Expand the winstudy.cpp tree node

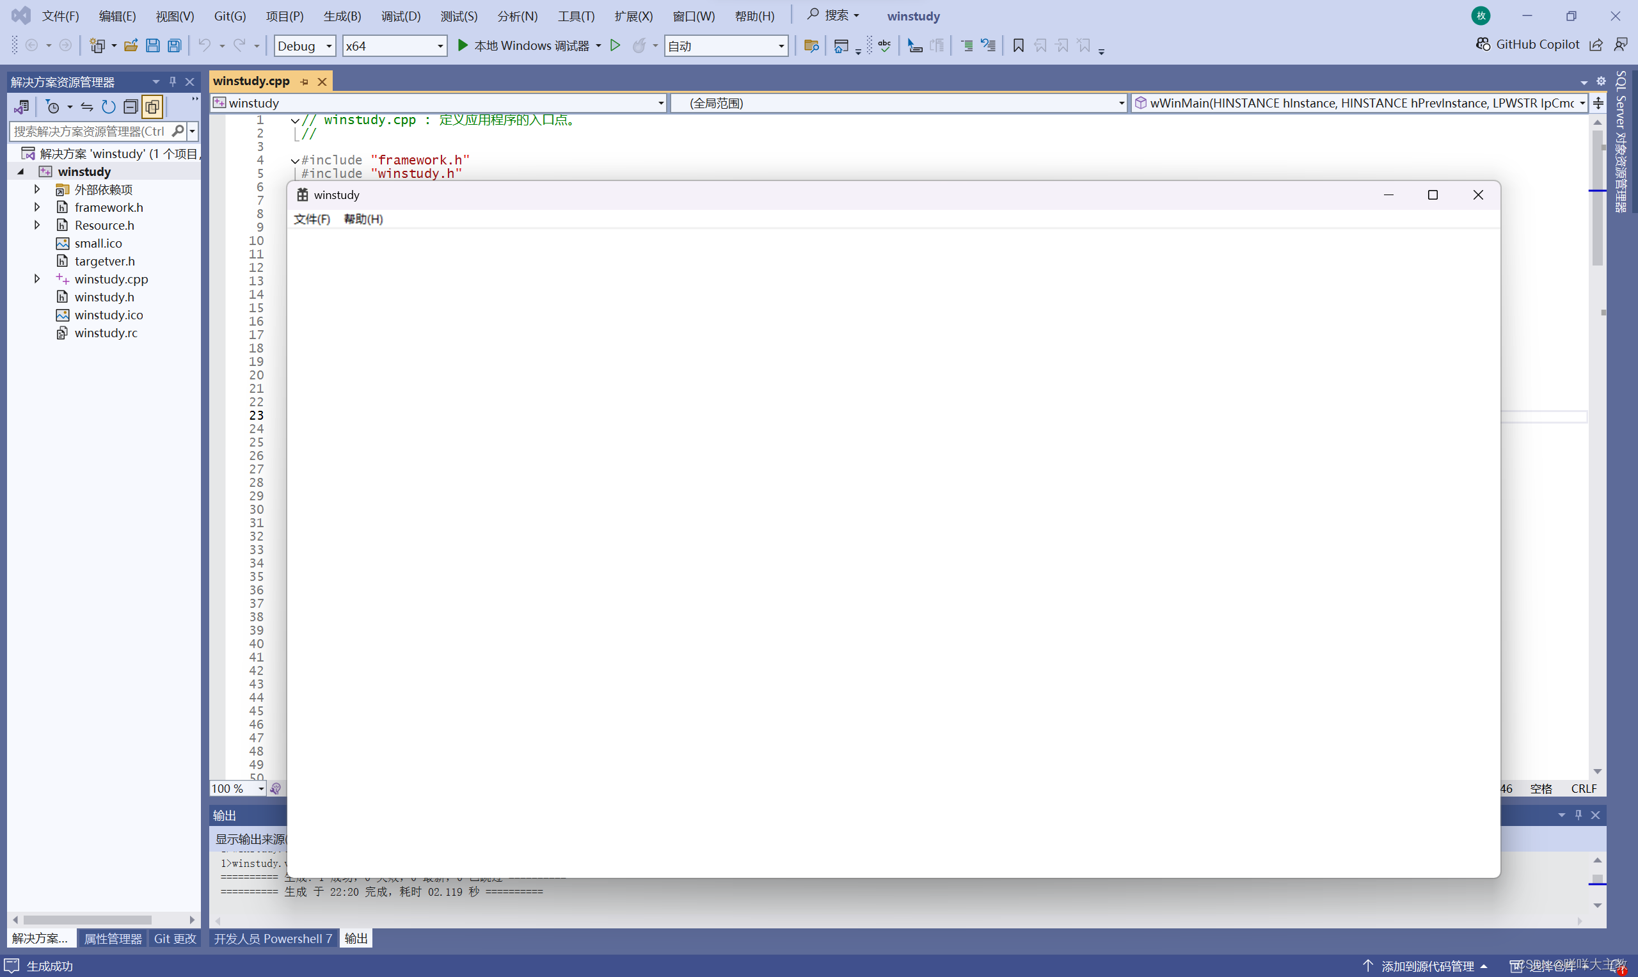[x=37, y=279]
